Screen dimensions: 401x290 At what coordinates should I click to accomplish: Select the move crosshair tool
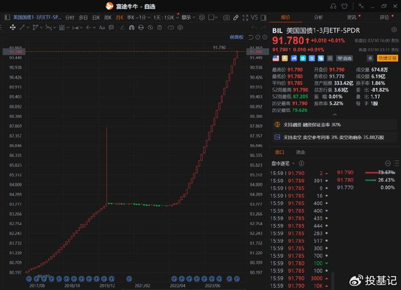click(13, 27)
